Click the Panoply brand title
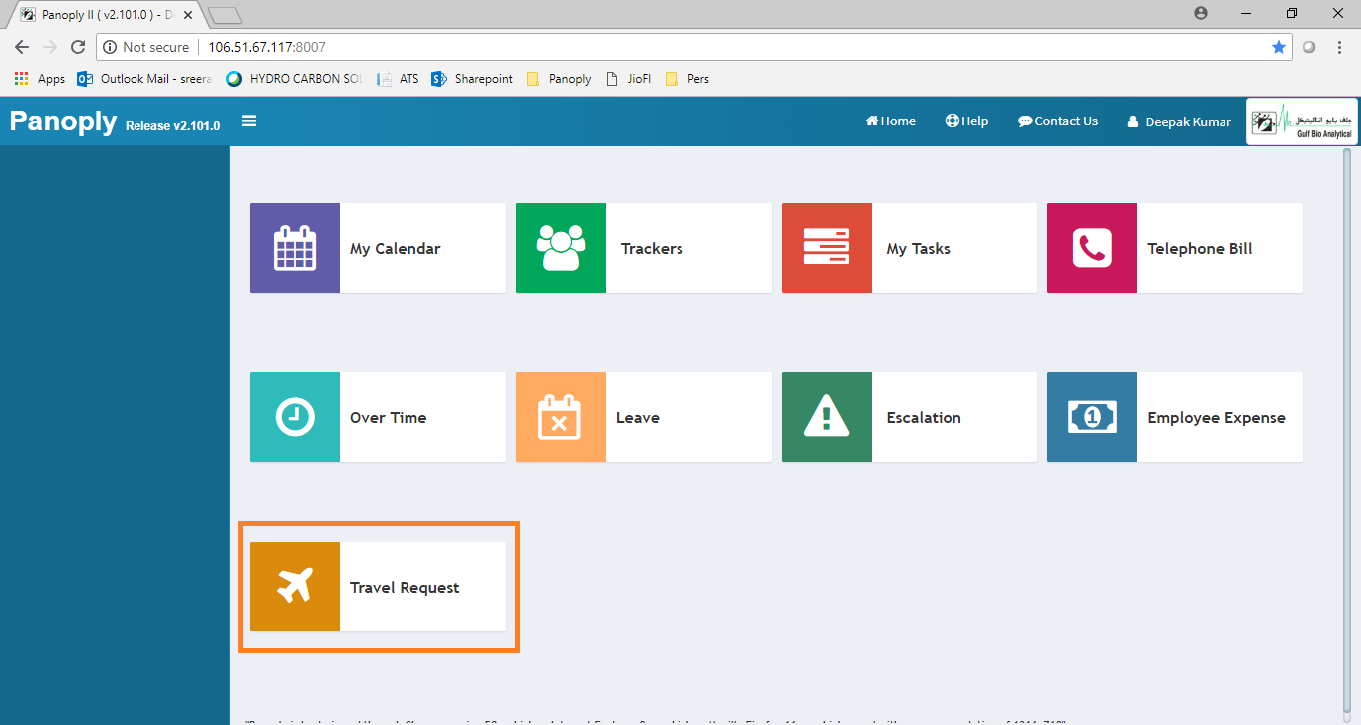 (63, 121)
